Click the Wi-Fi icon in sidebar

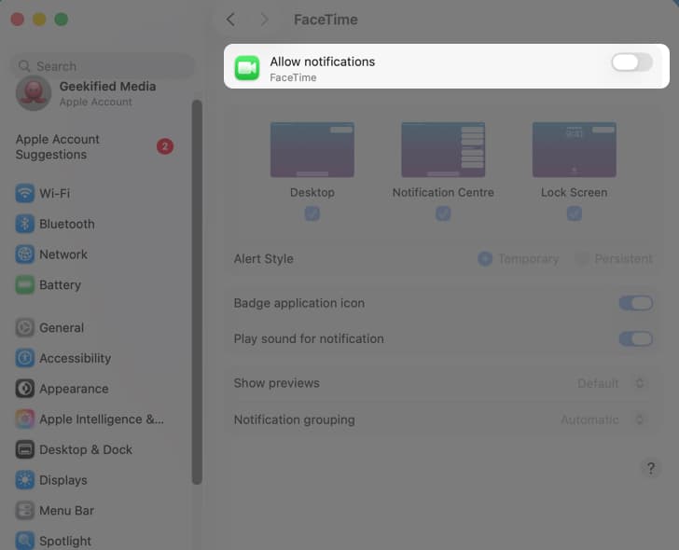point(24,193)
